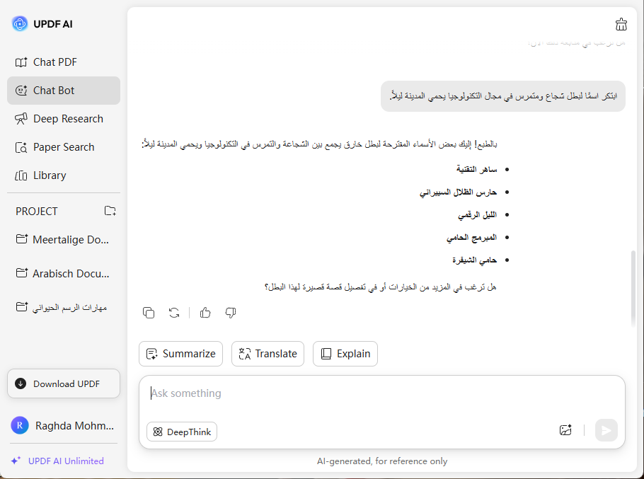Open the Raghda Mohm... account menu
This screenshot has height=479, width=644.
63,425
